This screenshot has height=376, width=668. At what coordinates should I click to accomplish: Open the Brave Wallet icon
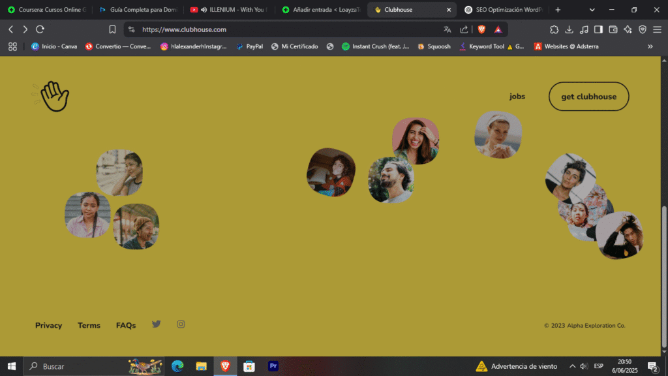[613, 29]
